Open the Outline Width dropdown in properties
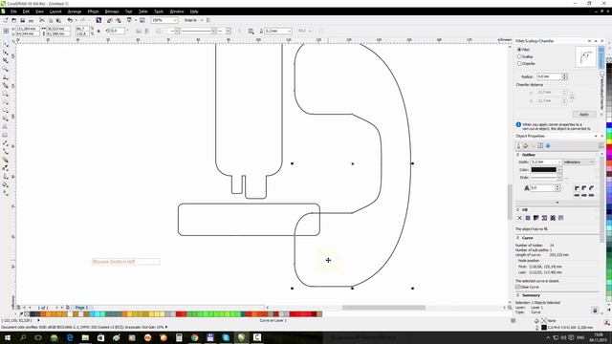The image size is (612, 344). click(x=559, y=161)
